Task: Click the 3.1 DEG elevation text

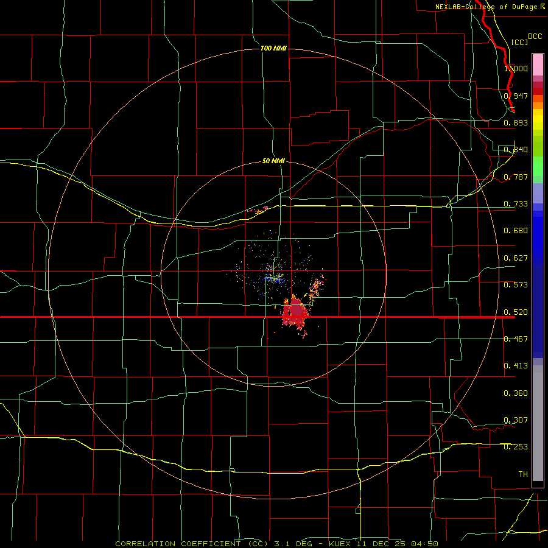Action: (293, 544)
